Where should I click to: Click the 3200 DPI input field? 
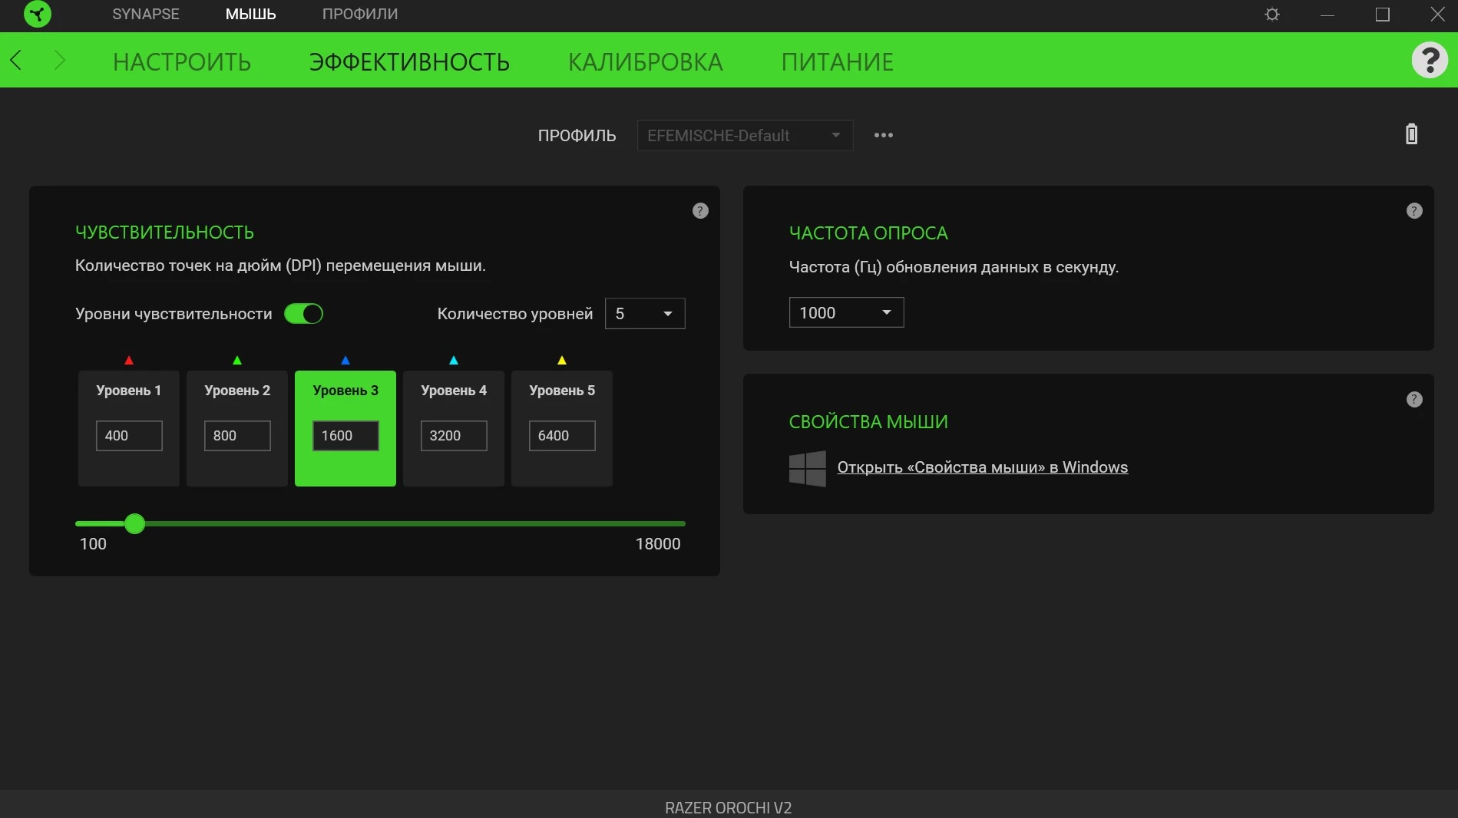[454, 436]
